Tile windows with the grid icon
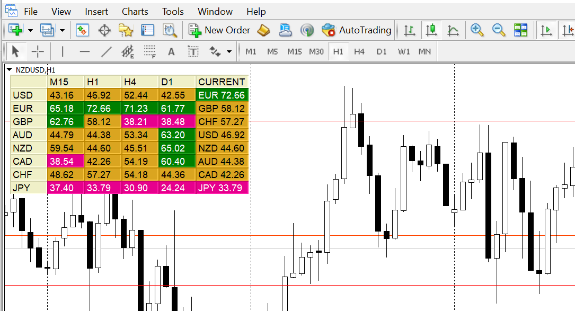 pos(520,30)
